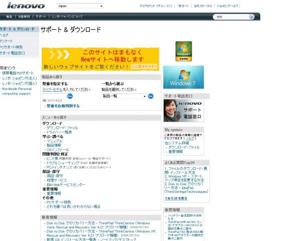Open ThinkPad 90W AC/DC アダプター notice link
The image size is (305, 241).
[185, 225]
